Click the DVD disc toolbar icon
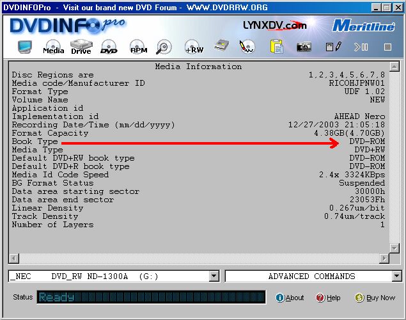 pyautogui.click(x=109, y=47)
